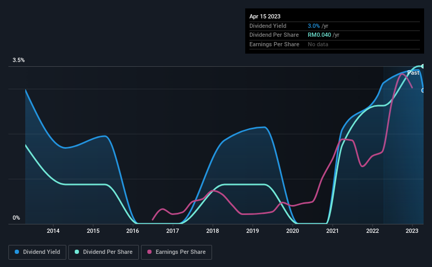Viewport: 432px width, 267px height.
Task: Click the 2023 x-axis label
Action: tap(412, 231)
